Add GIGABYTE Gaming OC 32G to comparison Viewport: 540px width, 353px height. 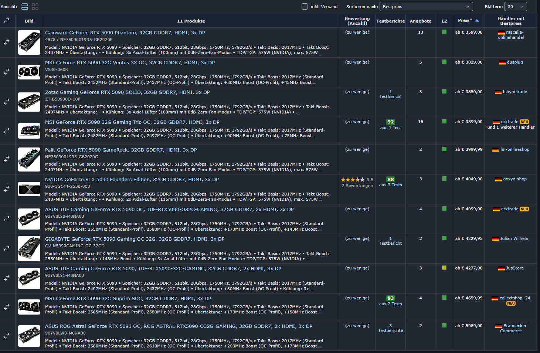coord(7,248)
